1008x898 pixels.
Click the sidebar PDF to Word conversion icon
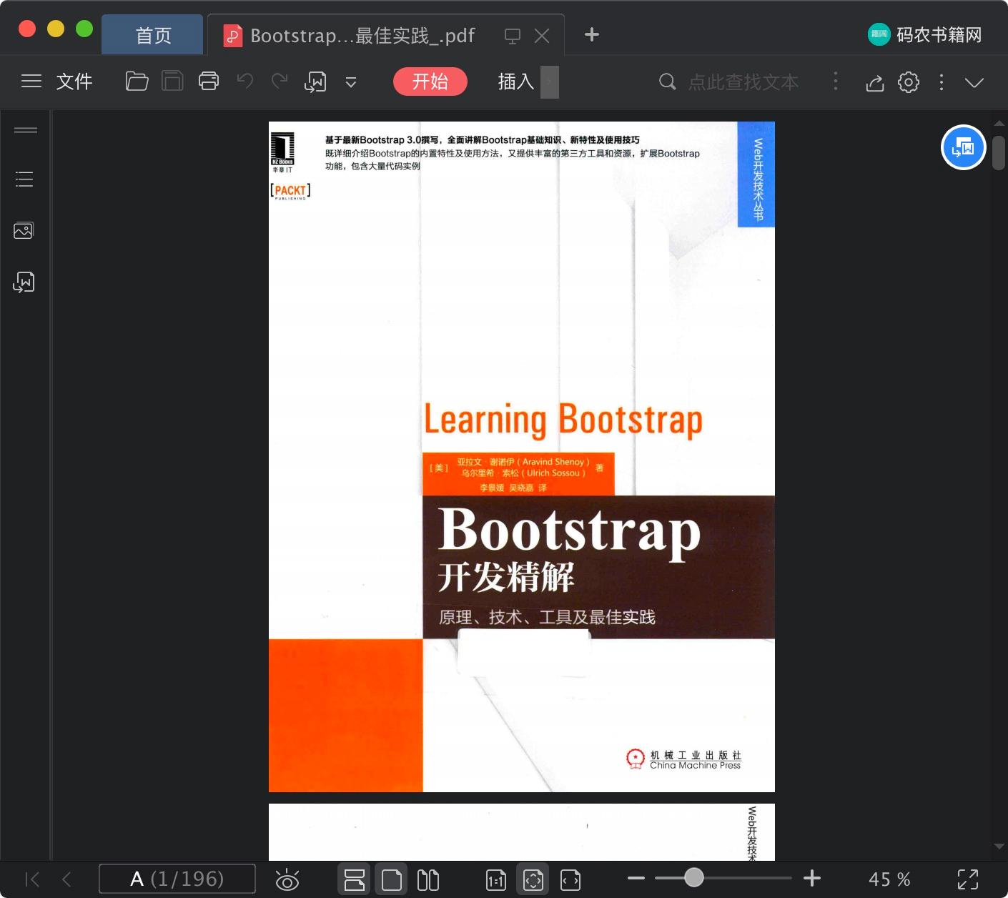24,282
